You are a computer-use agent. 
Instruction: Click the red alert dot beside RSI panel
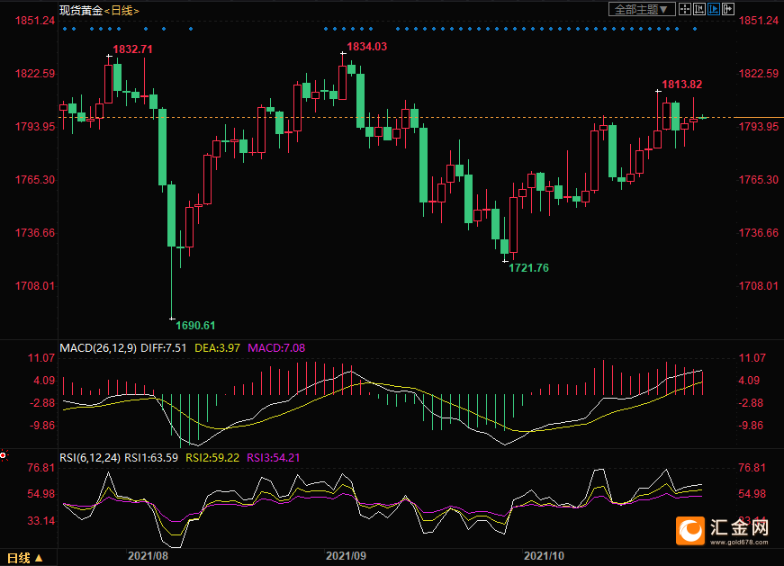pyautogui.click(x=3, y=455)
